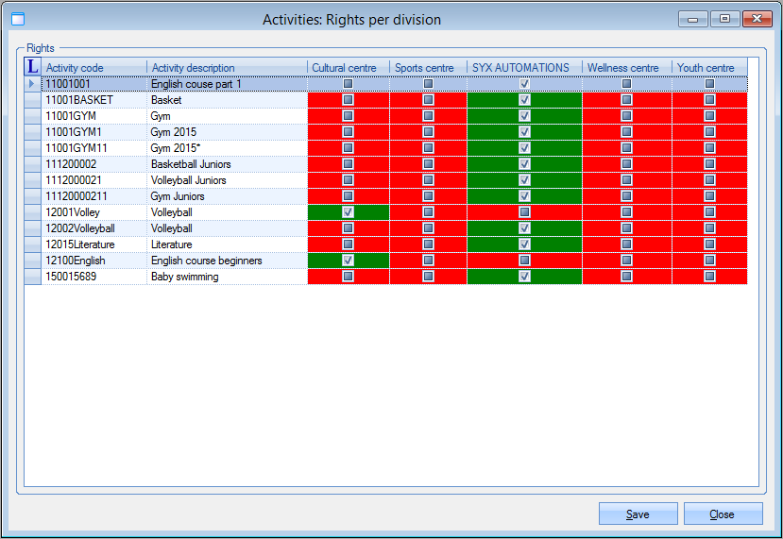Sort by Activity code column header
This screenshot has width=783, height=539.
point(94,68)
